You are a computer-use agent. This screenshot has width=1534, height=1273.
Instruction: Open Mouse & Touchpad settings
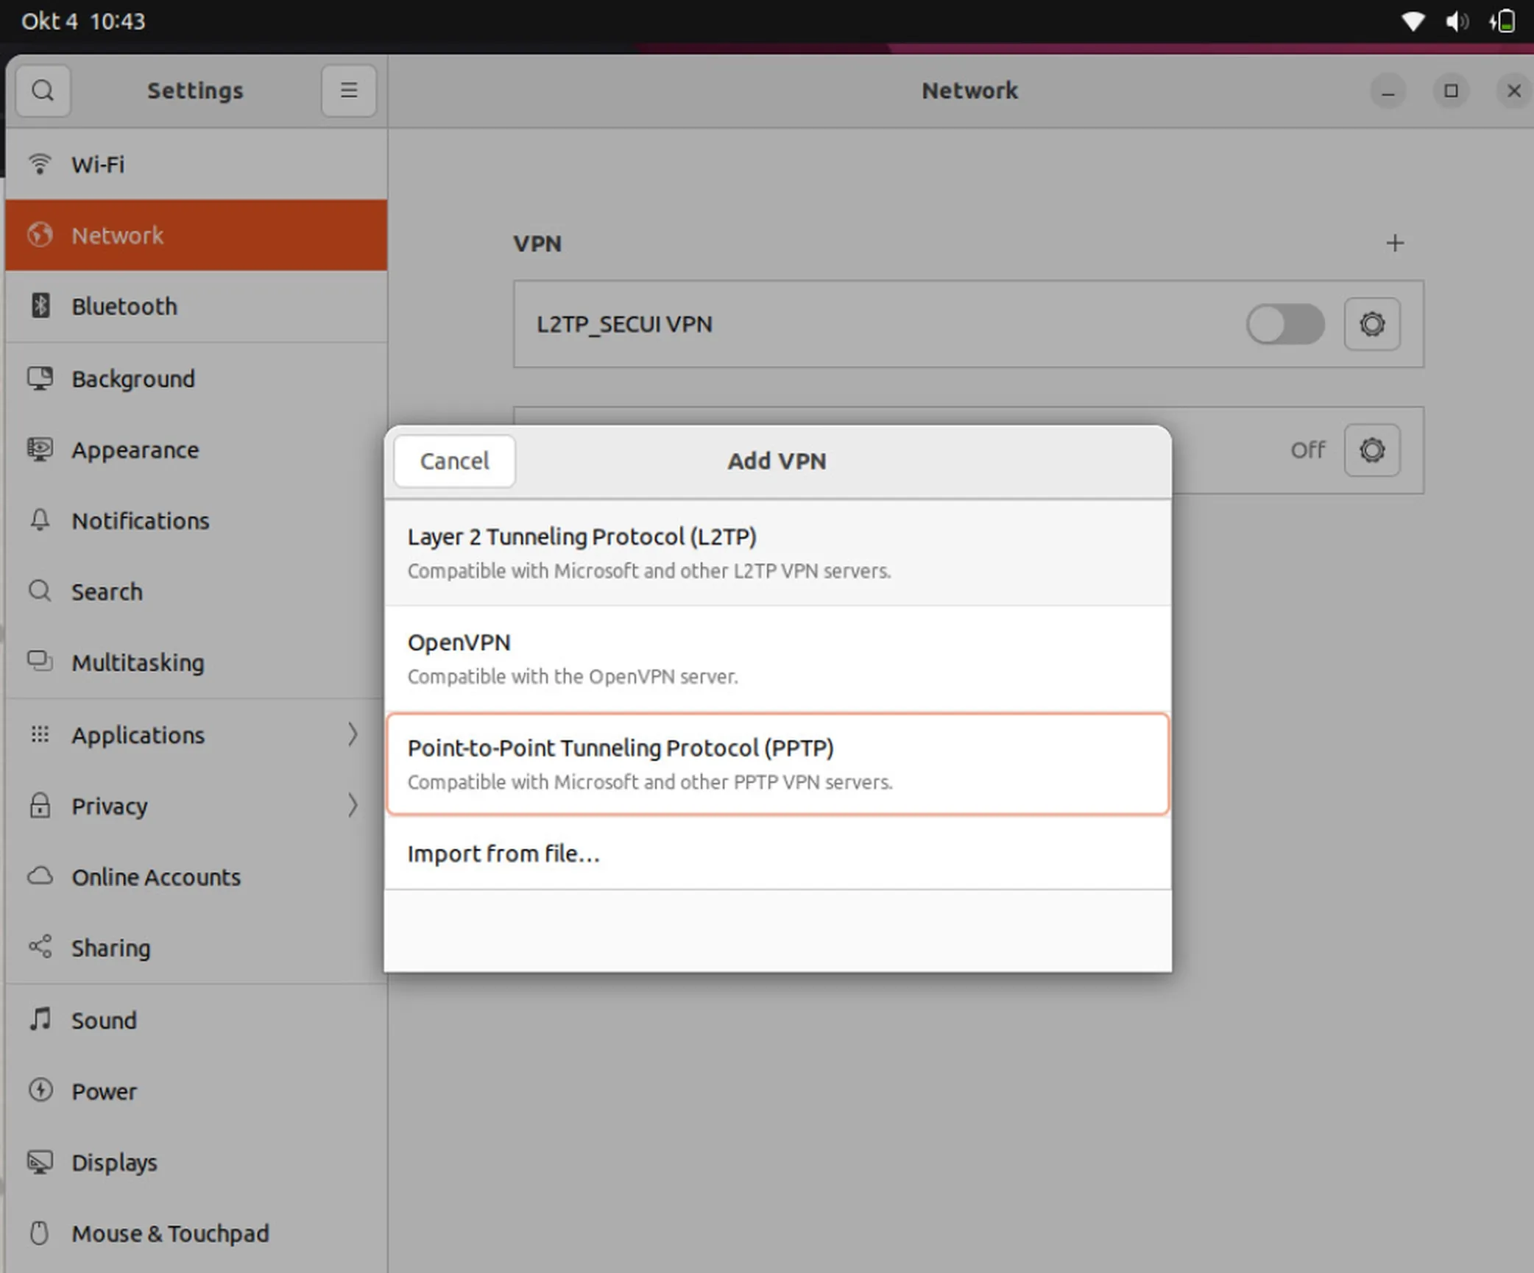pos(196,1233)
